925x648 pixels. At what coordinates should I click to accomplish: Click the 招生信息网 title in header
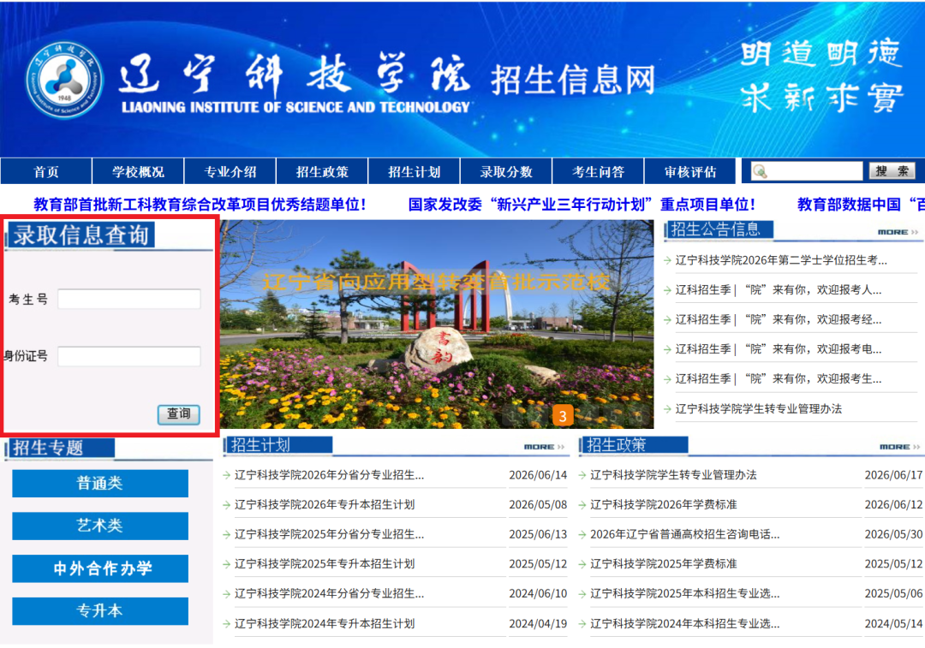click(573, 80)
